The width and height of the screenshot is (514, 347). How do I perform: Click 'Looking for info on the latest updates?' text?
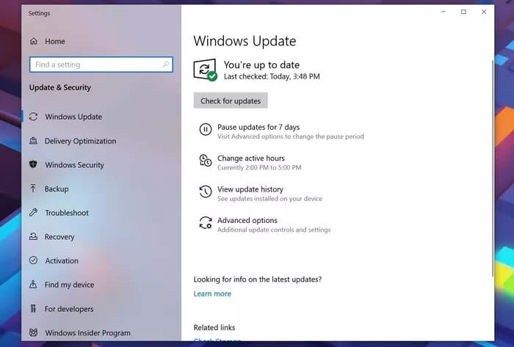257,280
